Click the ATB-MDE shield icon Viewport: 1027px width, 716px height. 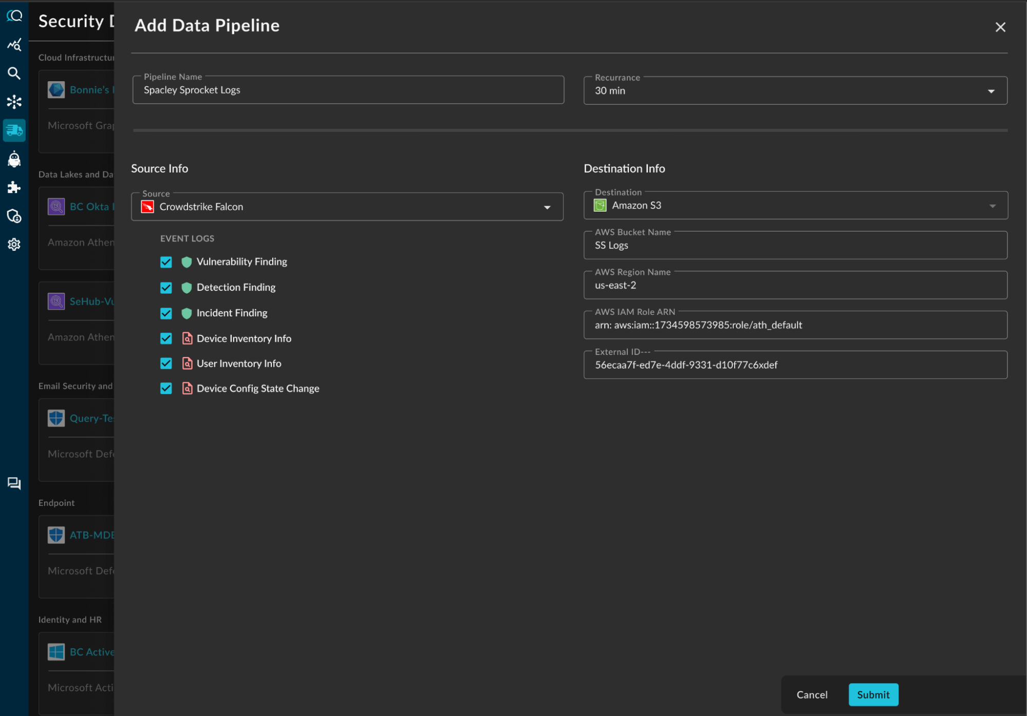click(56, 535)
